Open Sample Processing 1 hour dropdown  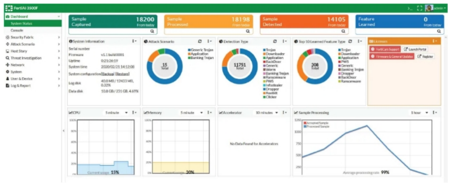(x=418, y=113)
